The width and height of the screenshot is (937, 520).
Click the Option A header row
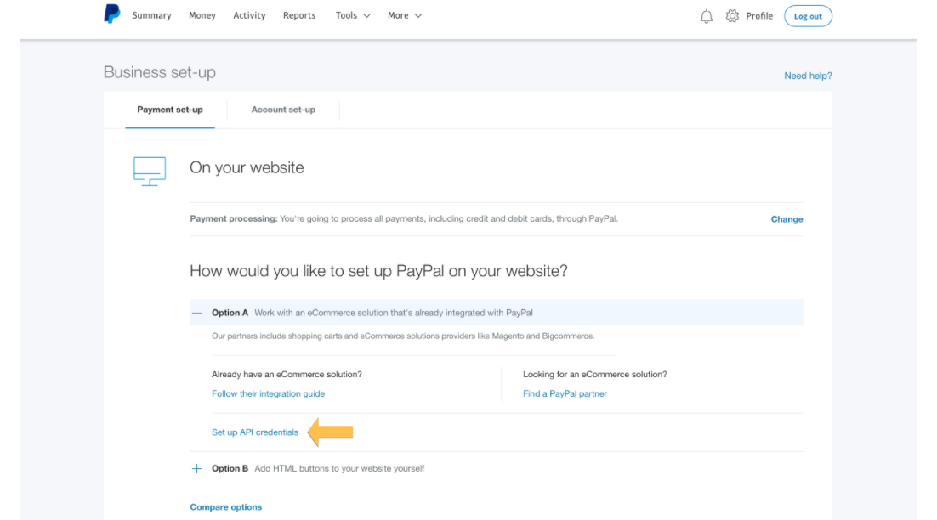click(x=496, y=313)
